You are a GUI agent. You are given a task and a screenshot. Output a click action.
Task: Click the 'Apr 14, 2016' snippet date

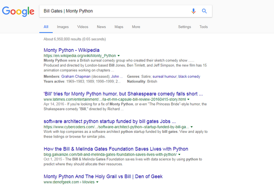[54, 104]
